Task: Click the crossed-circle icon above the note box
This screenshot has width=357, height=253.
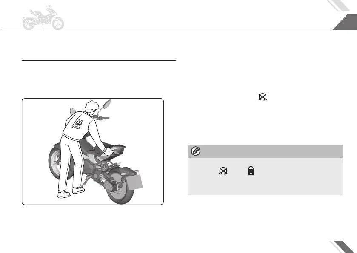Action: 263,97
